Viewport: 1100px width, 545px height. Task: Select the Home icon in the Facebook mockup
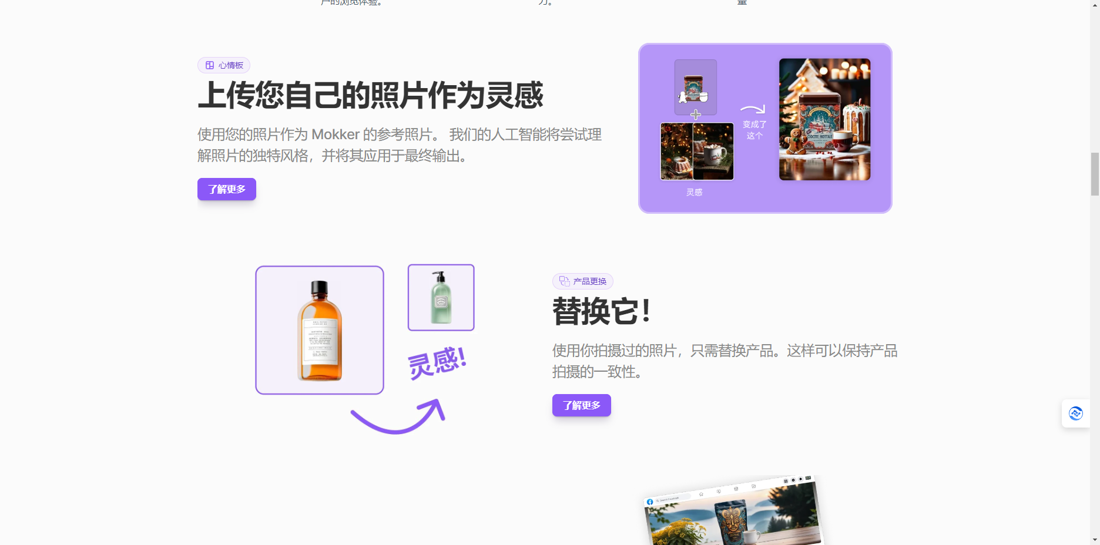coord(702,494)
